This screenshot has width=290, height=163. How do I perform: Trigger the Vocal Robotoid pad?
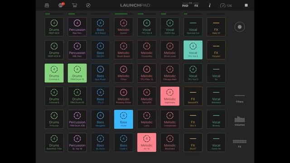(216, 96)
